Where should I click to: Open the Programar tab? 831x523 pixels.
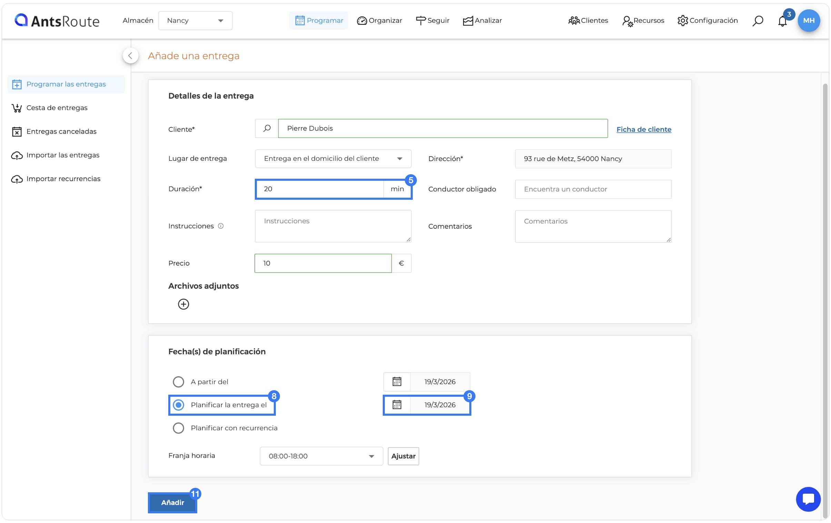pos(319,20)
